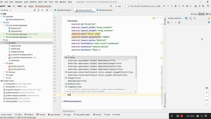Viewport: 211px width, 119px height.
Task: Open the Palette side panel
Action: (165, 21)
